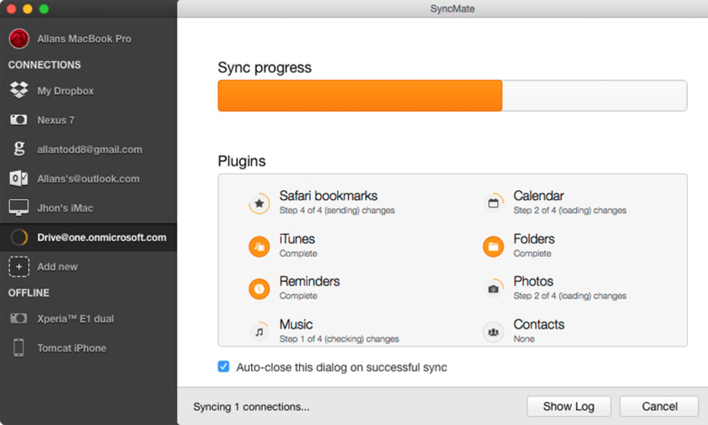The image size is (708, 425).
Task: Click the Folders plugin icon
Action: [x=493, y=247]
